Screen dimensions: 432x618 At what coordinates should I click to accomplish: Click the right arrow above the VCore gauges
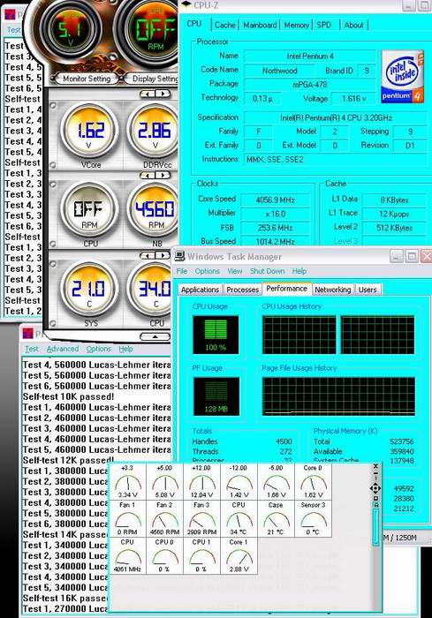pyautogui.click(x=163, y=94)
